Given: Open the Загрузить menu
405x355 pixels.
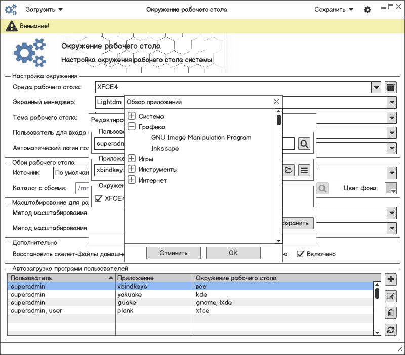Looking at the screenshot, I should [x=45, y=10].
